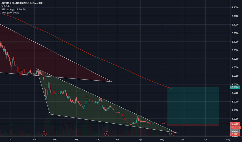Click the Apr label on time axis
The image size is (242, 142).
140,139
